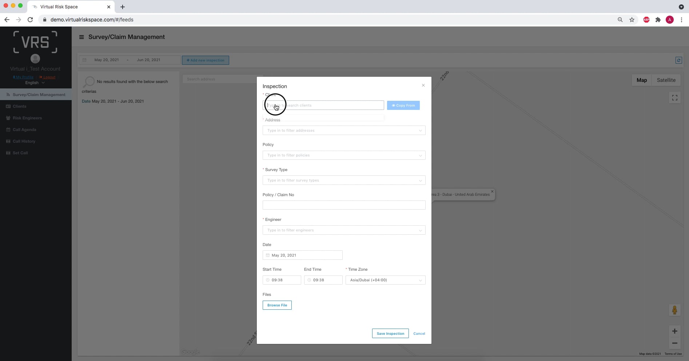689x361 pixels.
Task: Switch map to Satellite view
Action: coord(666,80)
